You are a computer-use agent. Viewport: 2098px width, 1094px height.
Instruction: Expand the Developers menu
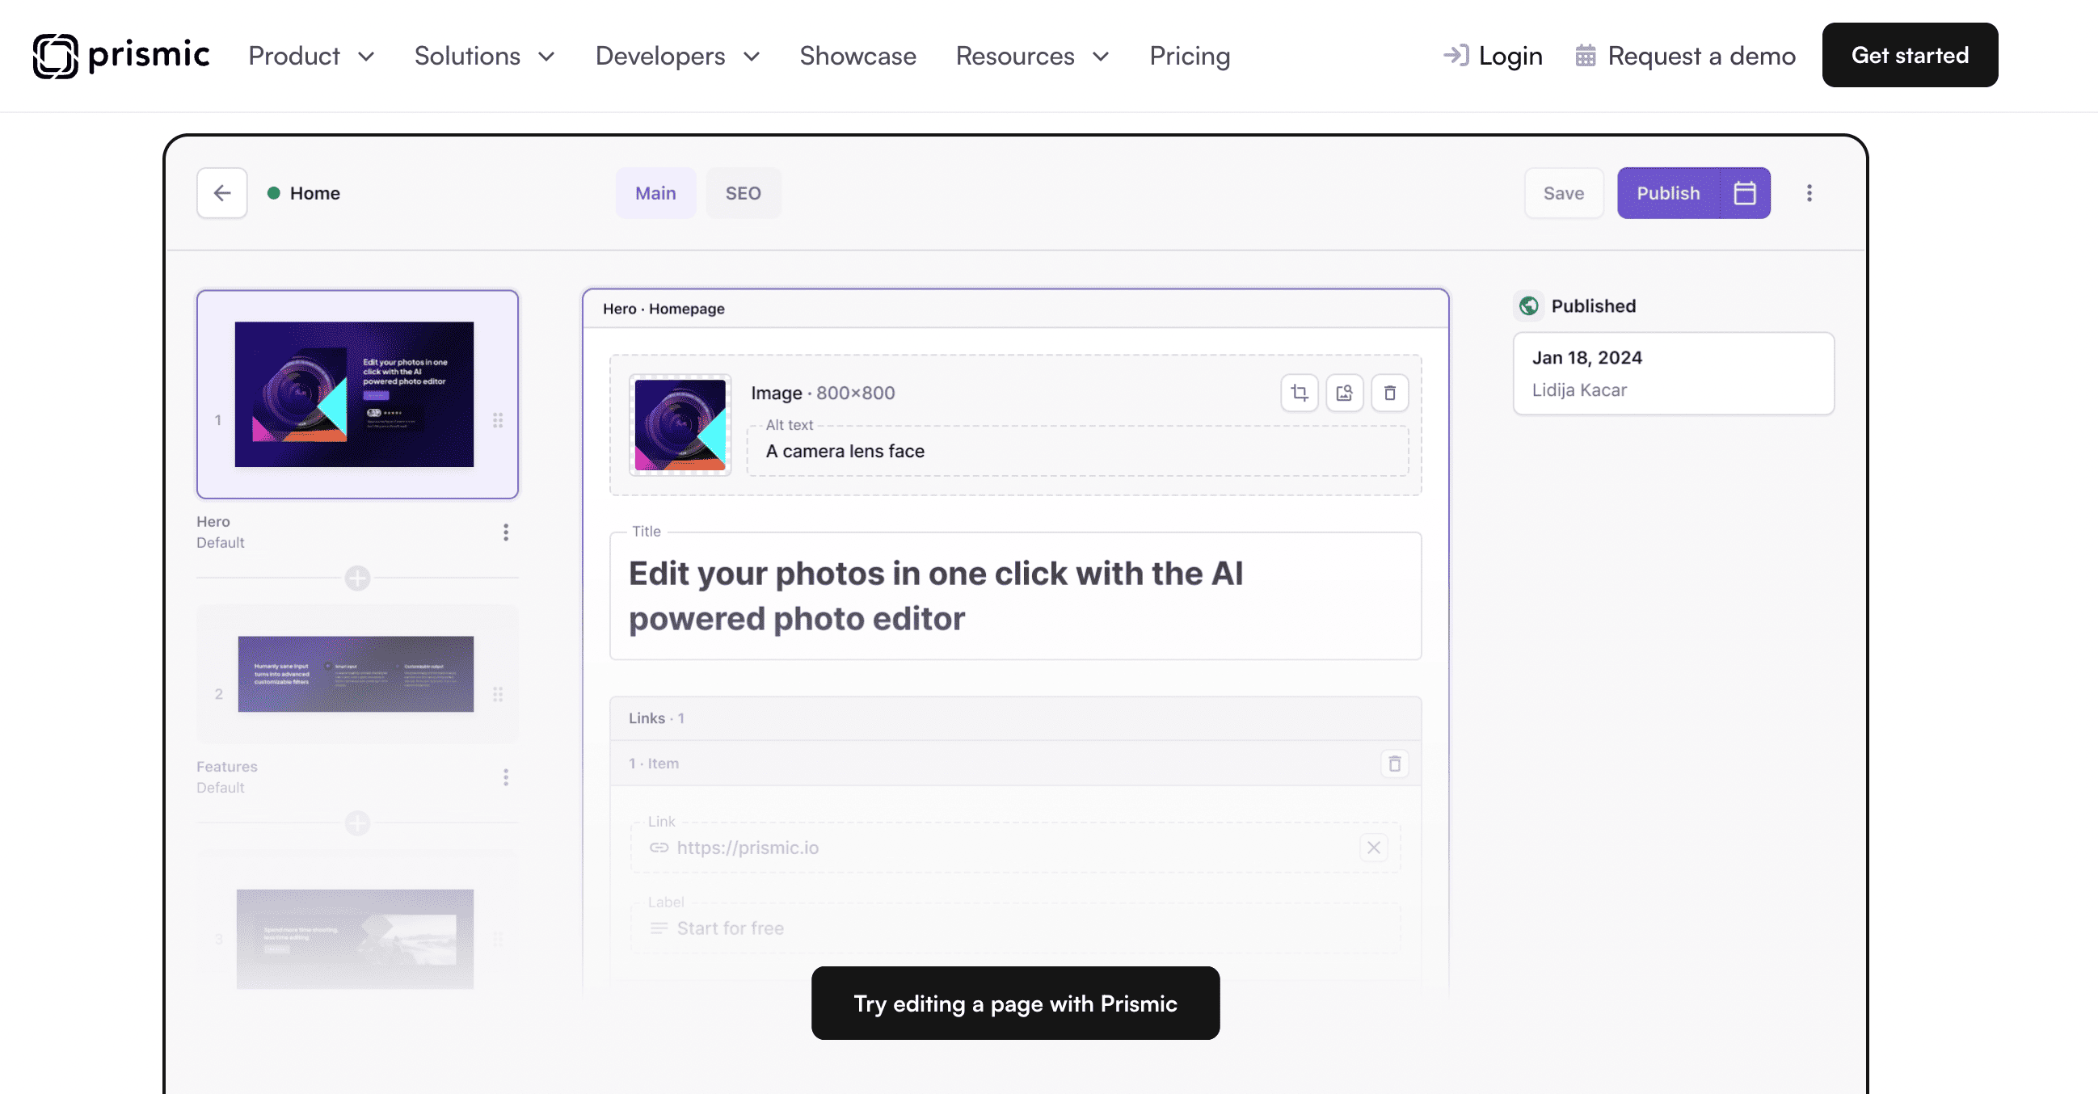[x=677, y=57]
